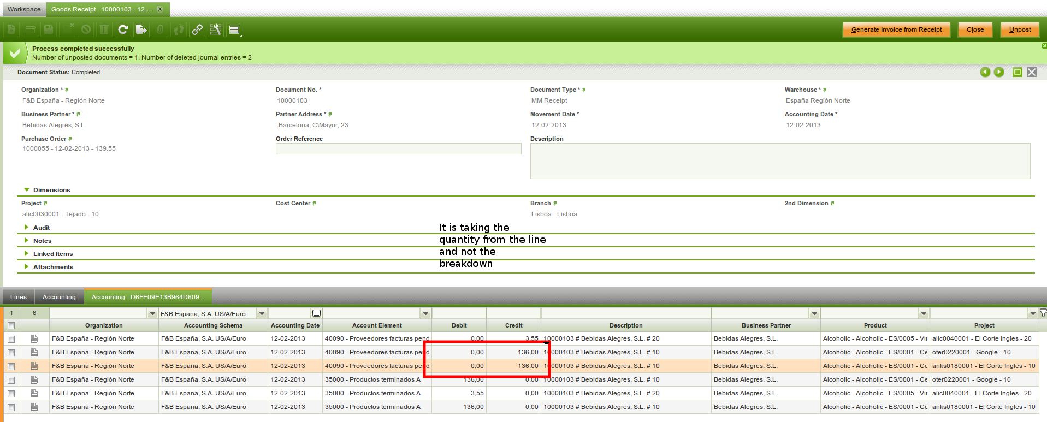
Task: Open form icon of 35000 oter0220001 row
Action: [x=34, y=379]
